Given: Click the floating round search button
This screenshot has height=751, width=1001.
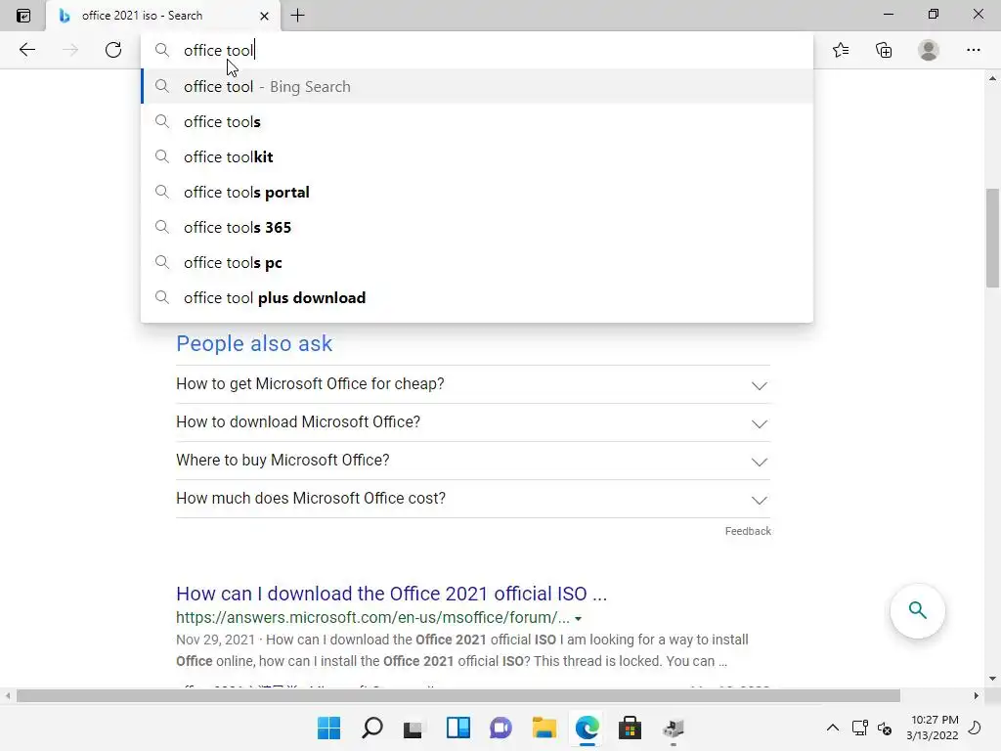Looking at the screenshot, I should [917, 610].
